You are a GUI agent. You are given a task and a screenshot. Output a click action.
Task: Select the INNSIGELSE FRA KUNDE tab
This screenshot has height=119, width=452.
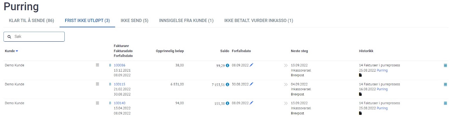click(x=186, y=21)
